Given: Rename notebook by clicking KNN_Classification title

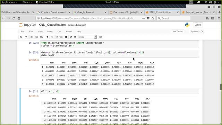Looking at the screenshot, I should [x=52, y=25].
